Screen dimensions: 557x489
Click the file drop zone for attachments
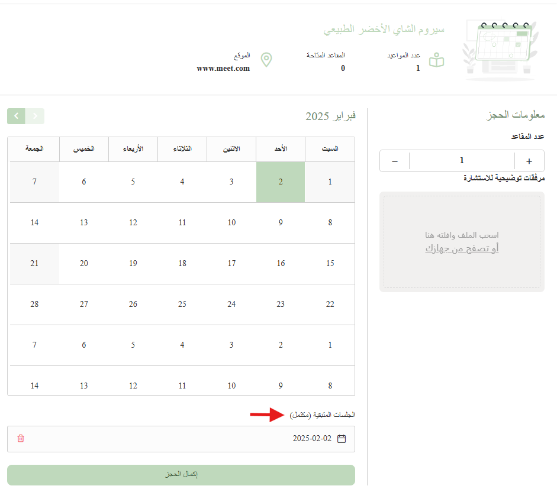pos(462,242)
